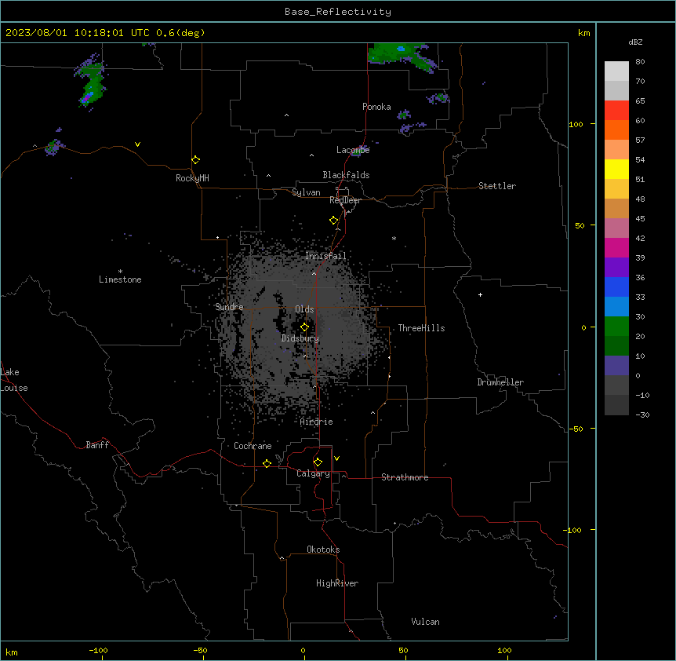The height and width of the screenshot is (661, 676).
Task: Select the magenta swatch between 42 and 39 dBZ
Action: (x=616, y=247)
